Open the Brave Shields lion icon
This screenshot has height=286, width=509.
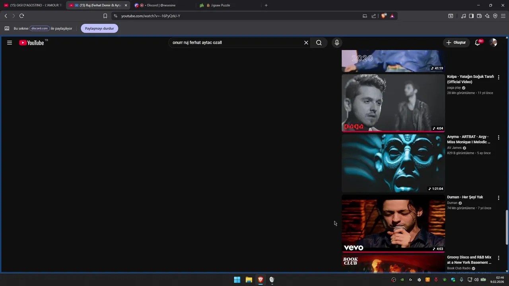(384, 16)
